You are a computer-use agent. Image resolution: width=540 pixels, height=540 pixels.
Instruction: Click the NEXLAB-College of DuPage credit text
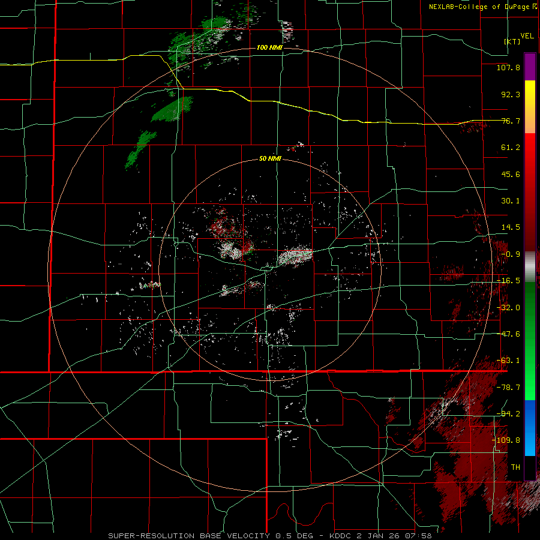pos(479,7)
